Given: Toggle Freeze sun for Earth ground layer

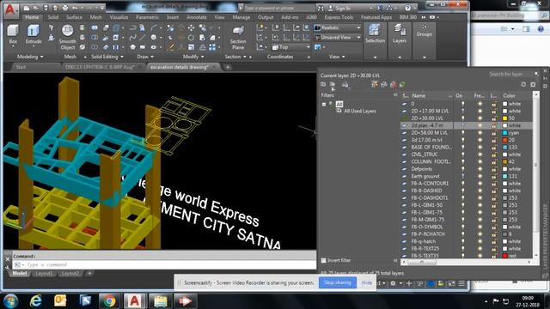Looking at the screenshot, I should [480, 176].
